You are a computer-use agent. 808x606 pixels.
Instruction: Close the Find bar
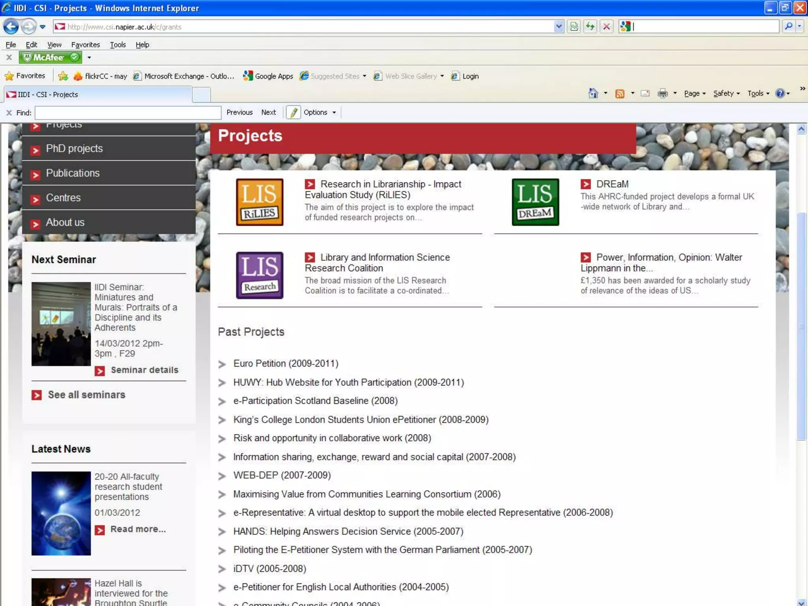tap(9, 113)
